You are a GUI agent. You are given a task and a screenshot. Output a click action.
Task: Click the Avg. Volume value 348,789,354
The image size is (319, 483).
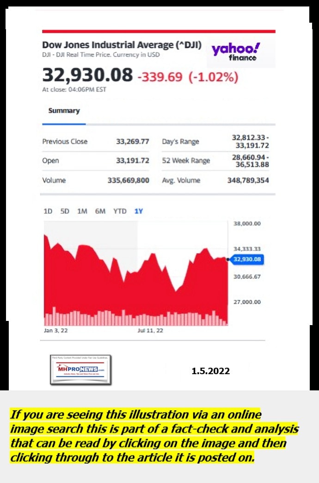pos(248,180)
